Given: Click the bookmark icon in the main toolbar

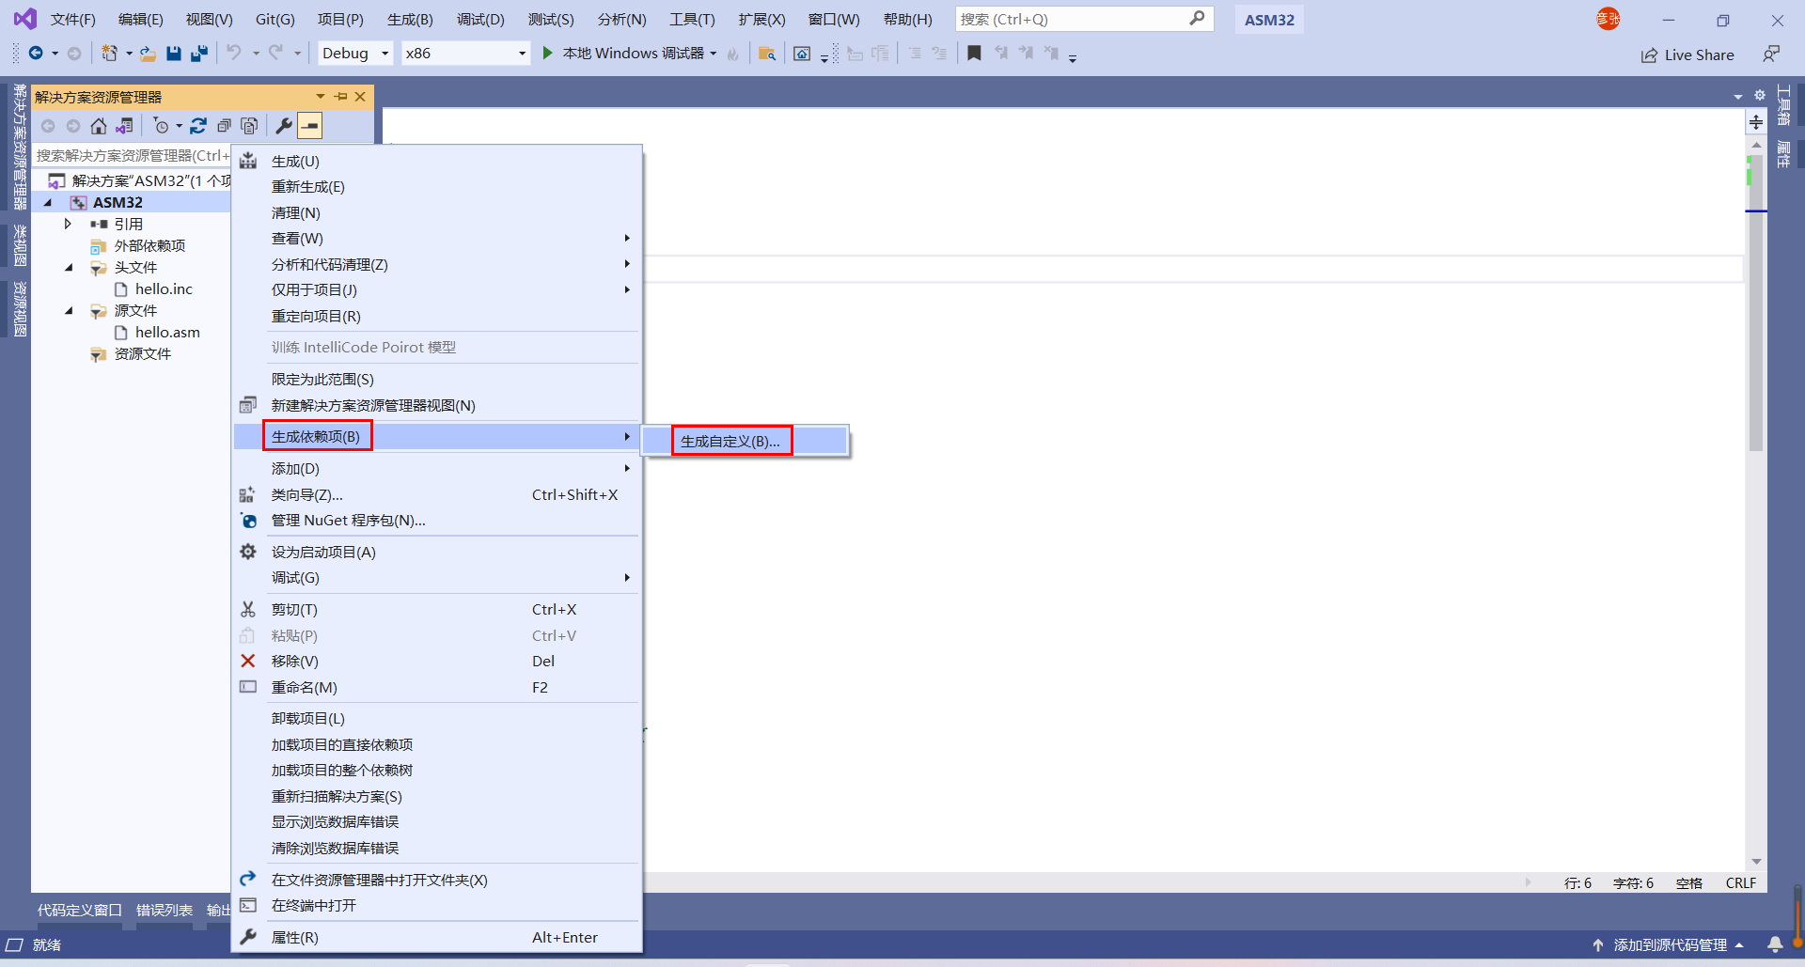Looking at the screenshot, I should pos(974,54).
